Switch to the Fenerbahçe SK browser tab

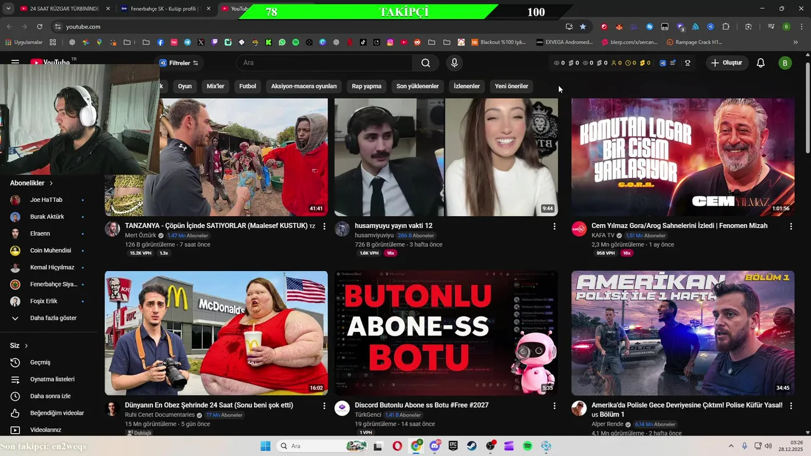(x=165, y=9)
